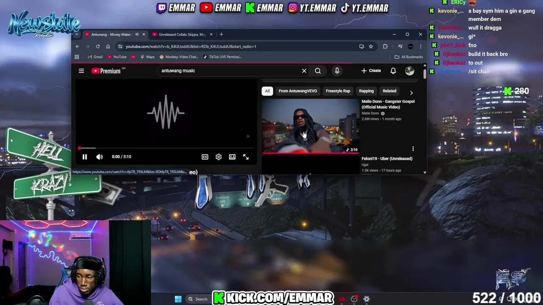Open Chrome profile avatar
This screenshot has height=305, width=543.
coord(410,47)
